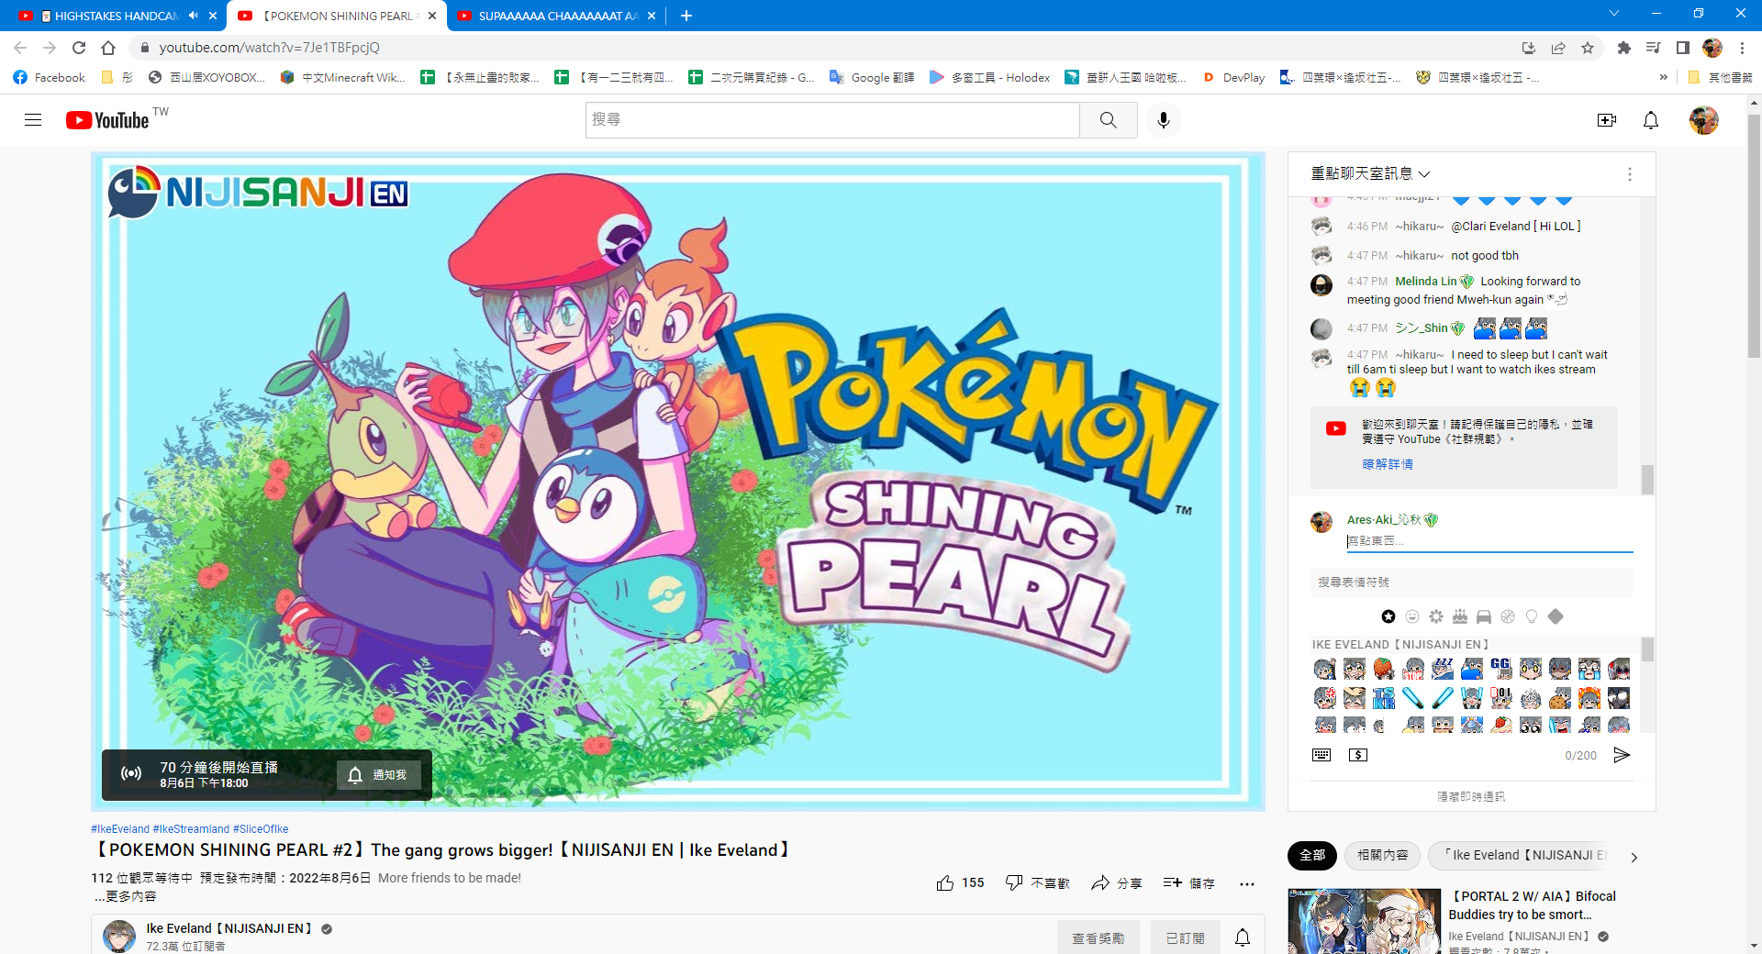Open live chat three-dot options menu
The height and width of the screenshot is (954, 1762).
[x=1629, y=174]
